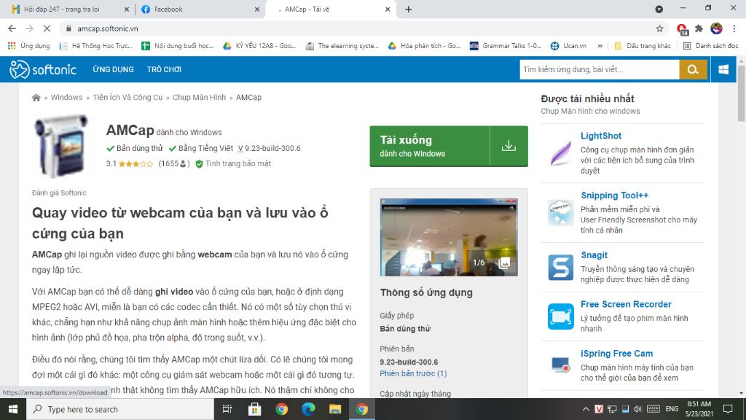The width and height of the screenshot is (746, 420).
Task: Open the Windows Start menu
Action: pyautogui.click(x=13, y=409)
